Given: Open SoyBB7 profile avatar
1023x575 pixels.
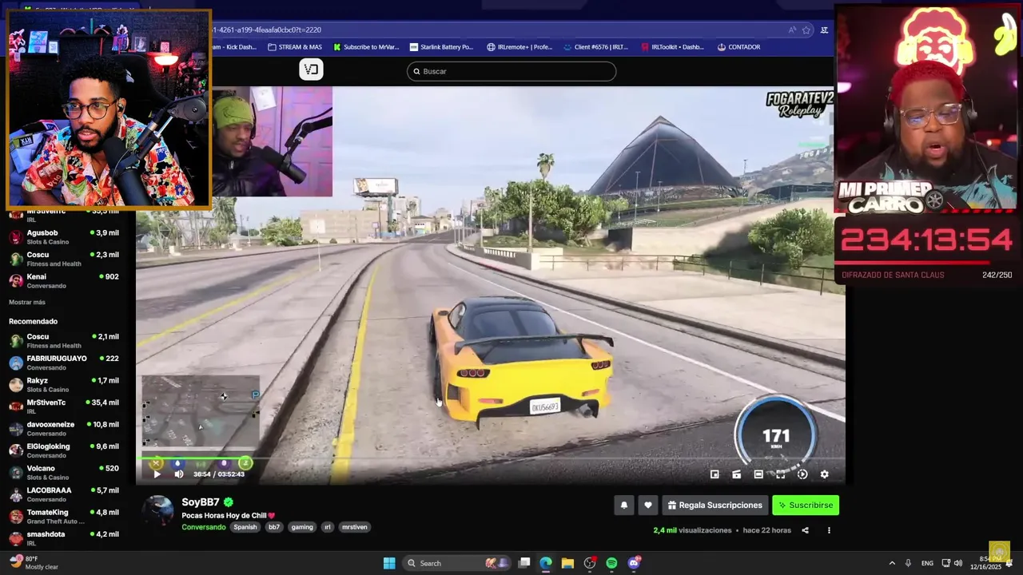Looking at the screenshot, I should [158, 512].
